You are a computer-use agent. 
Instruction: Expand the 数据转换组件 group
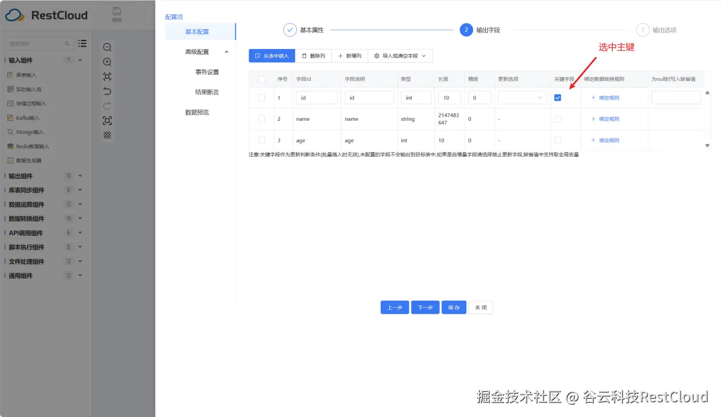pyautogui.click(x=80, y=218)
